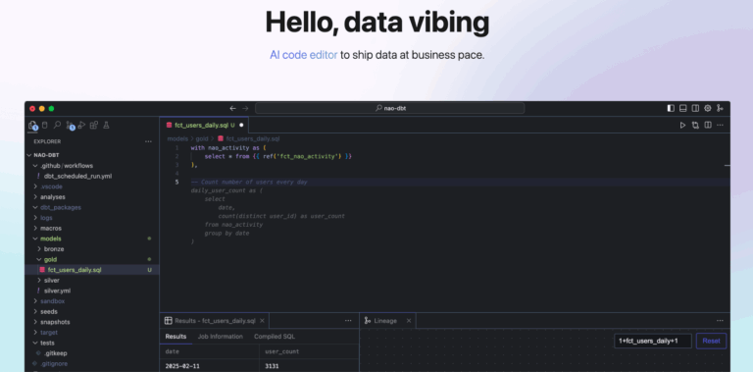Click the unsaved dot on the fct_users_daily.sql tab
Viewport: 753px width, 372px height.
pyautogui.click(x=241, y=125)
